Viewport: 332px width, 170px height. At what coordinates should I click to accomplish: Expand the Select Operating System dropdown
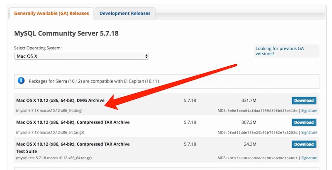(x=81, y=56)
